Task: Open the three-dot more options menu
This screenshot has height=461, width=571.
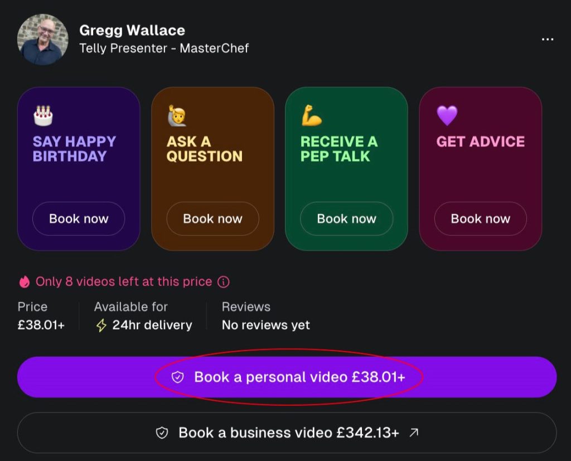Action: (548, 38)
